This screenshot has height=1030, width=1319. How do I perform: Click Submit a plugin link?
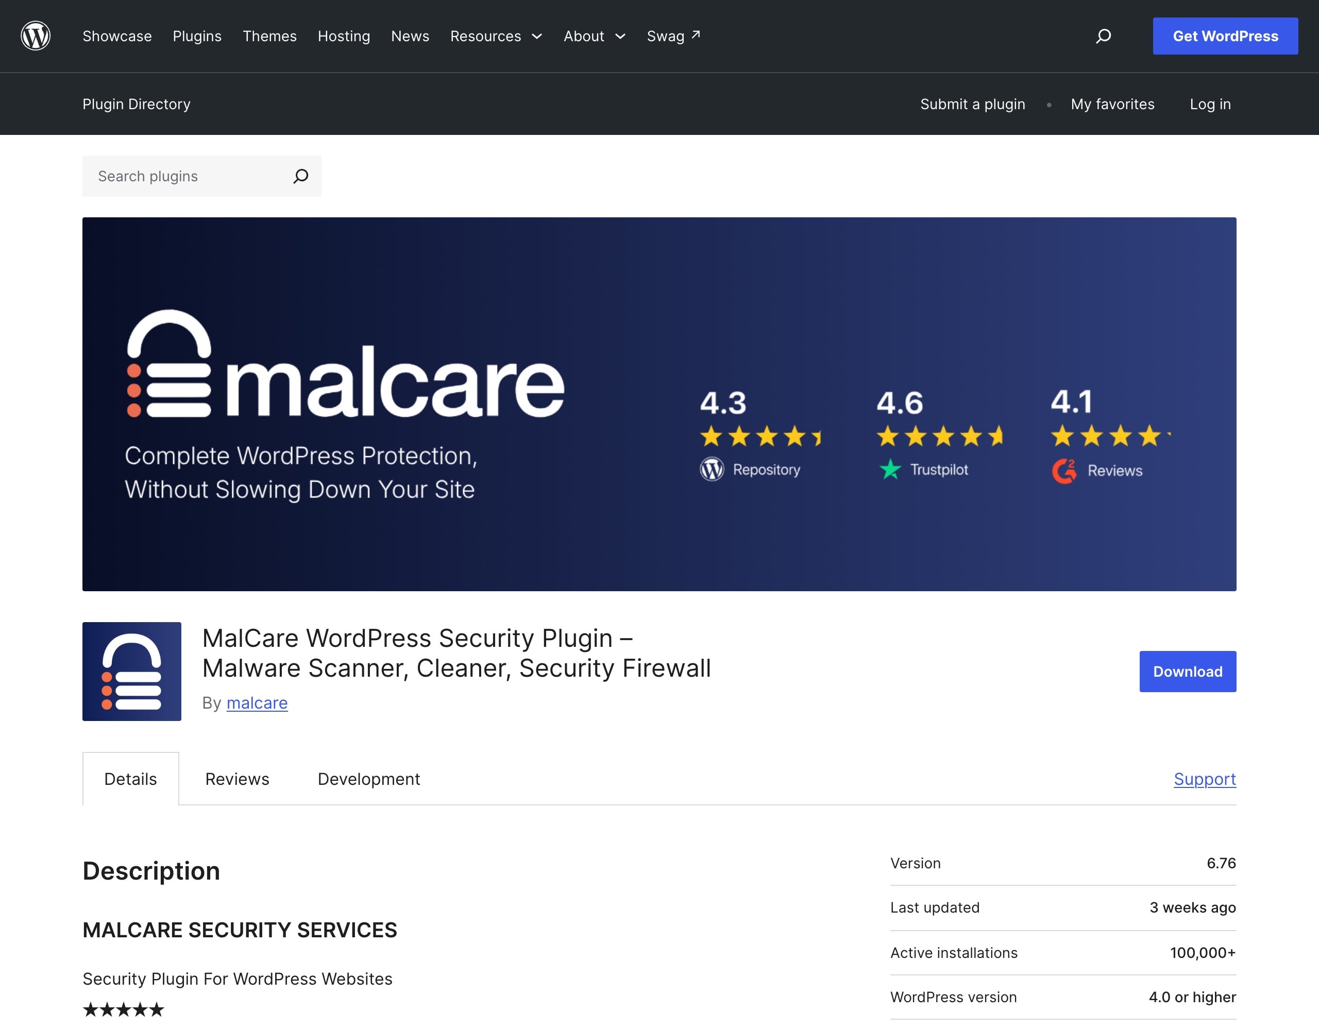(972, 104)
